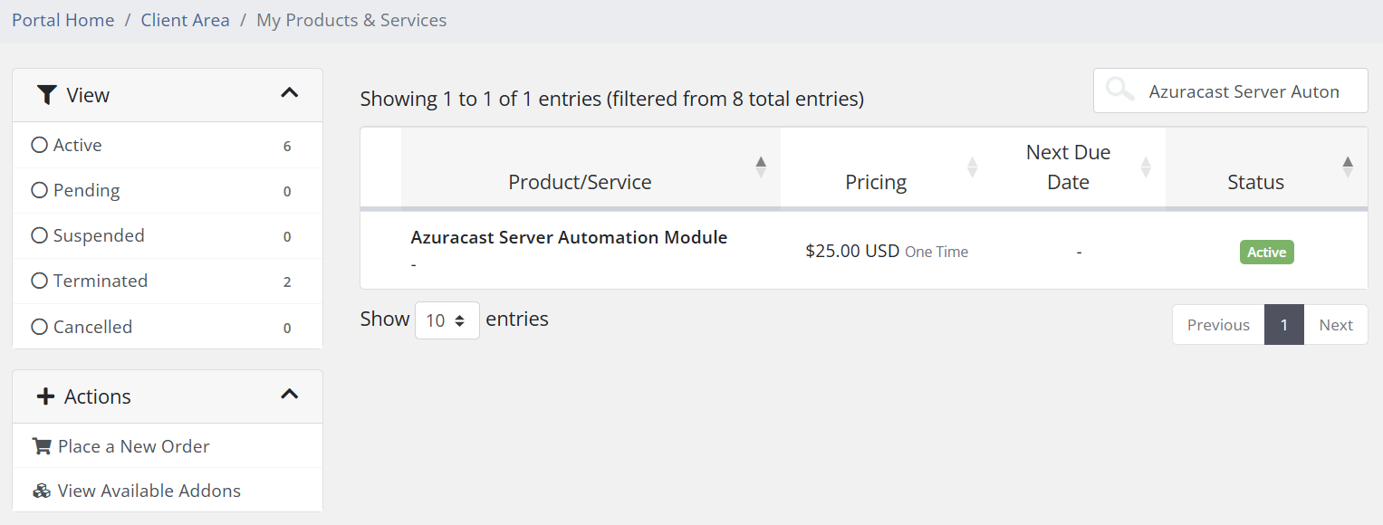The width and height of the screenshot is (1383, 525).
Task: Collapse the View panel chevron
Action: point(289,93)
